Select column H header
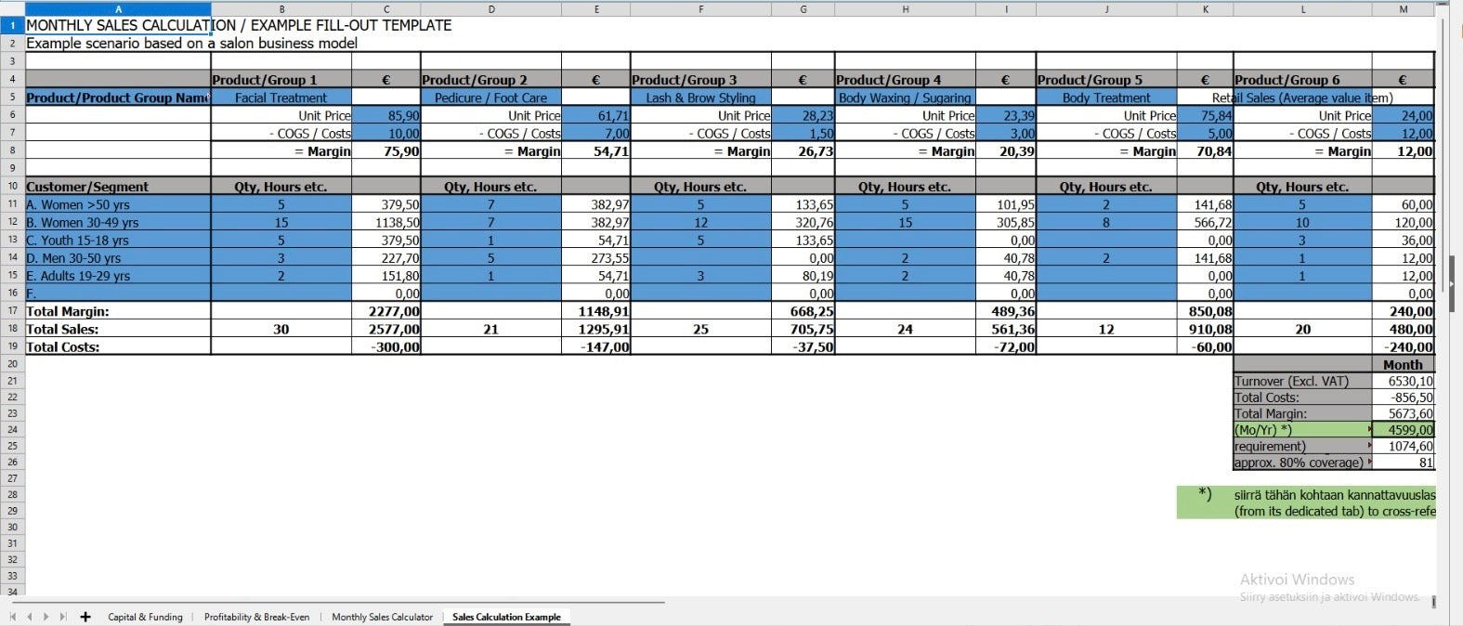Screen dimensions: 1463x626 (x=905, y=9)
